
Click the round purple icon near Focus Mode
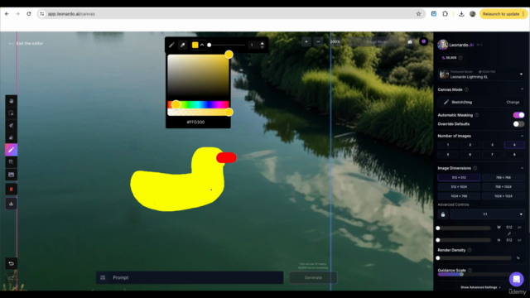423,41
